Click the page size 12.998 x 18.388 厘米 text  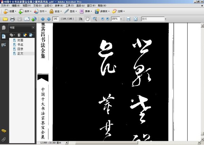pyautogui.click(x=51, y=143)
